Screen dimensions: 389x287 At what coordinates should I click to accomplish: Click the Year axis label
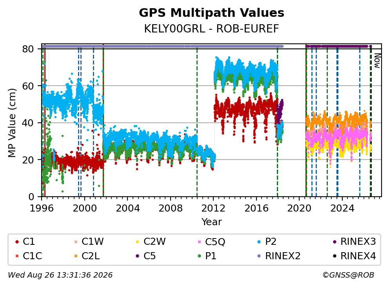coord(211,222)
